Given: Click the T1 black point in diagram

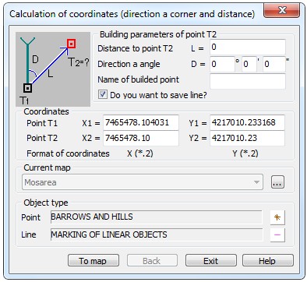Looking at the screenshot, I should click(27, 88).
